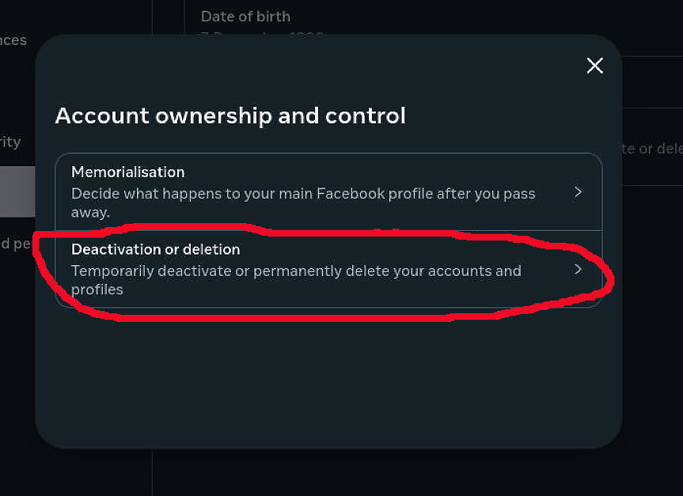The width and height of the screenshot is (683, 496).
Task: Select the bold Deactivation or deletion heading
Action: [155, 249]
